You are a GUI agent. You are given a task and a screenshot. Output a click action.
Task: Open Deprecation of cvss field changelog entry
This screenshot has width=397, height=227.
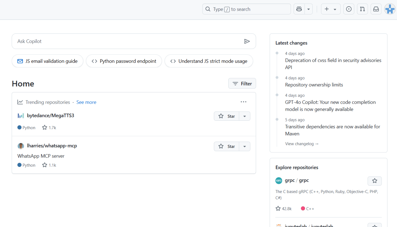(333, 64)
